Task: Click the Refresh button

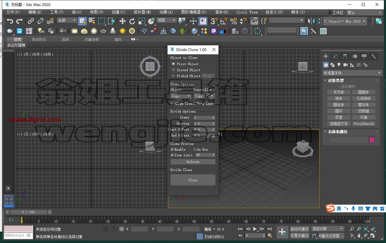Action: coord(193,162)
